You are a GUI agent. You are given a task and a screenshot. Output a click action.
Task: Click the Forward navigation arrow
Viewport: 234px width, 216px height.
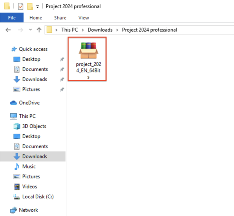pyautogui.click(x=21, y=30)
